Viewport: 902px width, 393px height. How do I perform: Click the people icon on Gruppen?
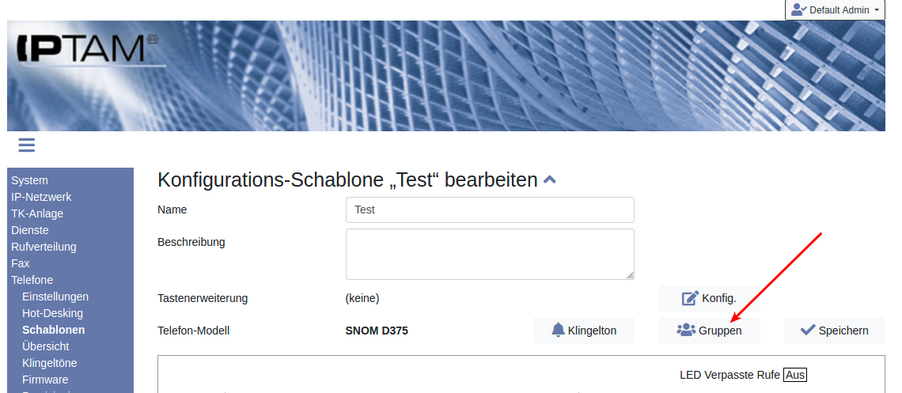[685, 331]
